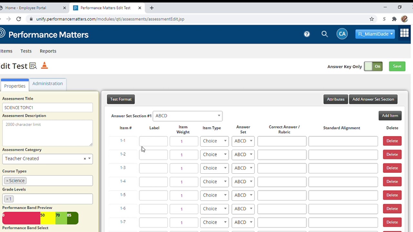413x232 pixels.
Task: Reload the page with the refresh icon
Action: tap(19, 19)
